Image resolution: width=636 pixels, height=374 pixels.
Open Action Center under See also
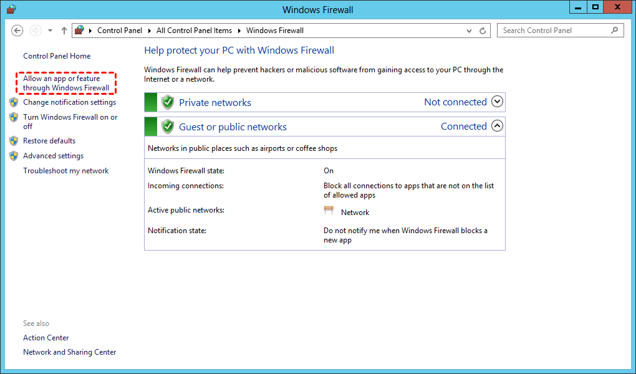tap(46, 338)
